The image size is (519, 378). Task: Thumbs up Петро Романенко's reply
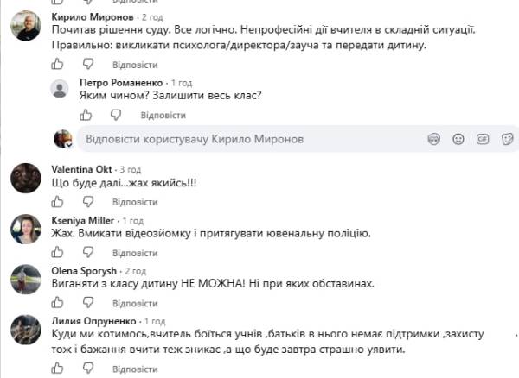pyautogui.click(x=86, y=115)
